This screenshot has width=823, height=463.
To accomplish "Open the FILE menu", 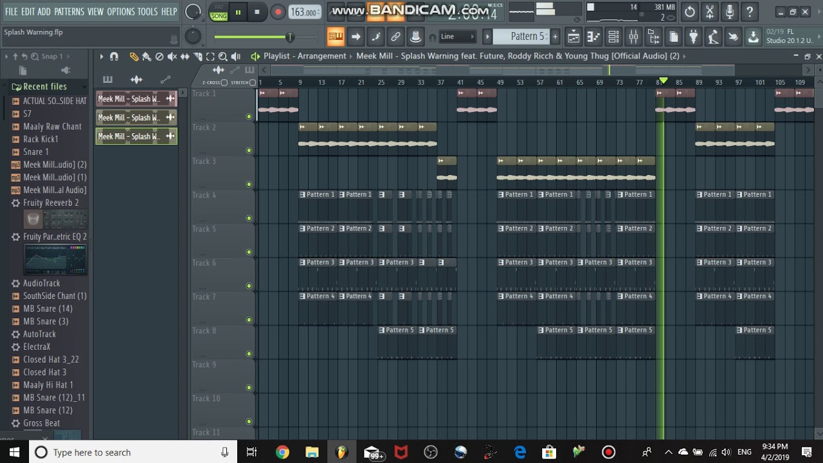I will click(11, 12).
